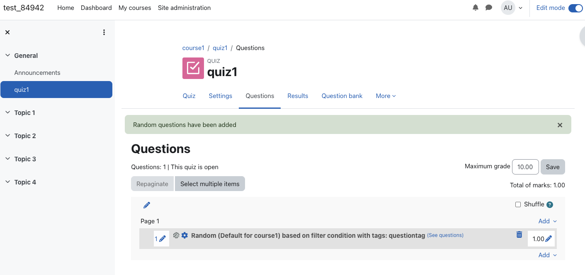Image resolution: width=585 pixels, height=275 pixels.
Task: Expand the More dropdown in quiz navigation
Action: pos(386,96)
